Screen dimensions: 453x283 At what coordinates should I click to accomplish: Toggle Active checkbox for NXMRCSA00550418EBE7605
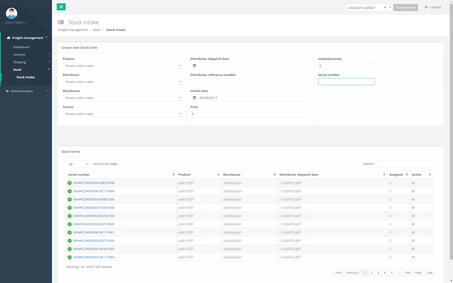413,249
